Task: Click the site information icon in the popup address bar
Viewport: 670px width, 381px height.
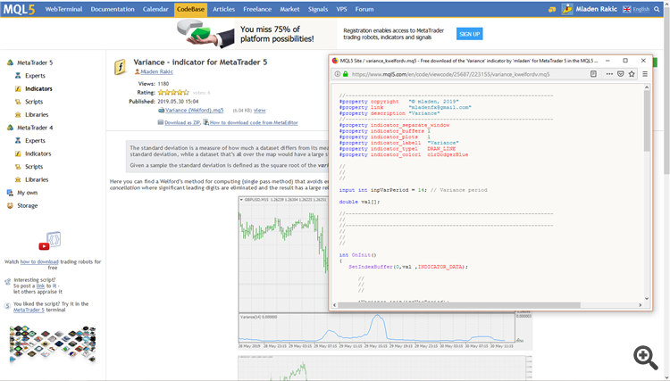Action: [337, 74]
